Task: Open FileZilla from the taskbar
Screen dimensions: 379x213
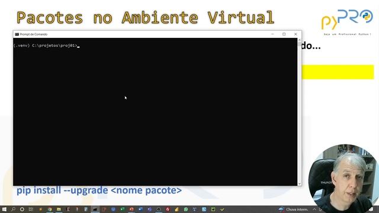Action: (x=168, y=209)
